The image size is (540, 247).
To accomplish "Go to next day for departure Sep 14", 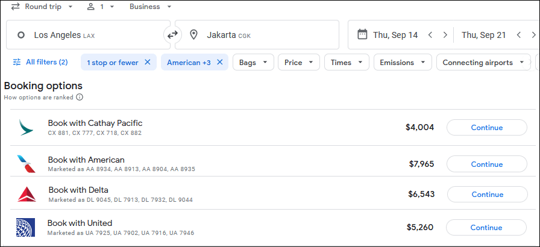I will (445, 35).
